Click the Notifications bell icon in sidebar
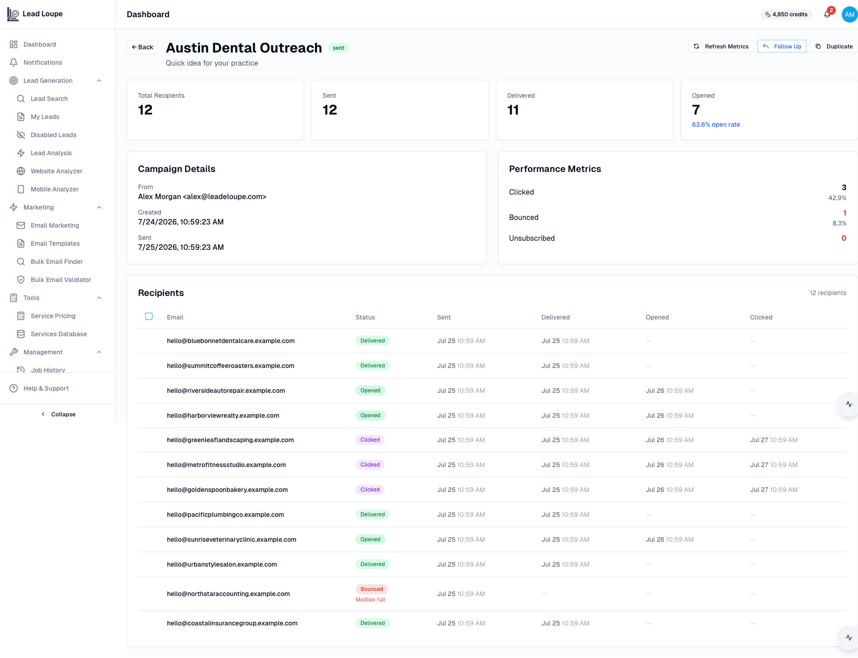This screenshot has height=658, width=858. pos(14,62)
